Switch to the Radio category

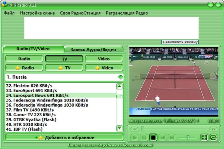tap(24, 59)
